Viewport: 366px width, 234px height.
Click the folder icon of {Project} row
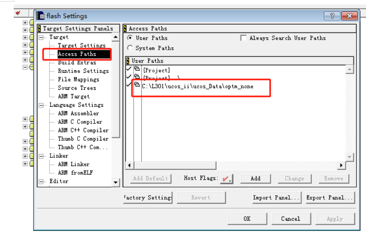[137, 69]
